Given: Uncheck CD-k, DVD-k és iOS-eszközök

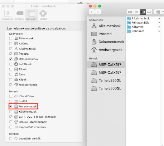Looking at the screenshot, I should point(11,117).
